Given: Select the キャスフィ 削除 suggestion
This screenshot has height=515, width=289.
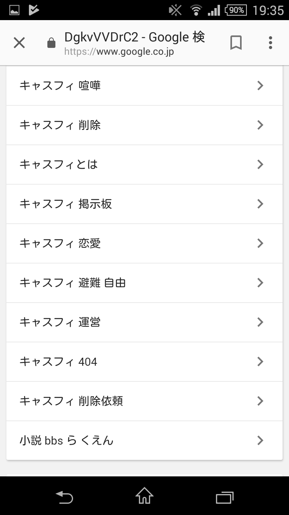Looking at the screenshot, I should tap(60, 125).
